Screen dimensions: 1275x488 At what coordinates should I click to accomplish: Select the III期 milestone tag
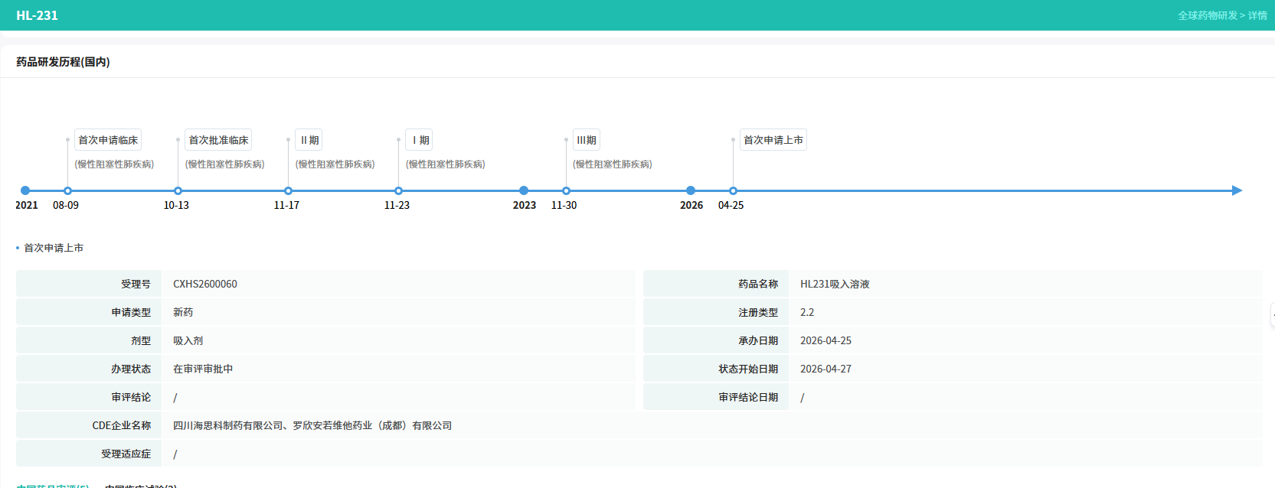coord(587,140)
